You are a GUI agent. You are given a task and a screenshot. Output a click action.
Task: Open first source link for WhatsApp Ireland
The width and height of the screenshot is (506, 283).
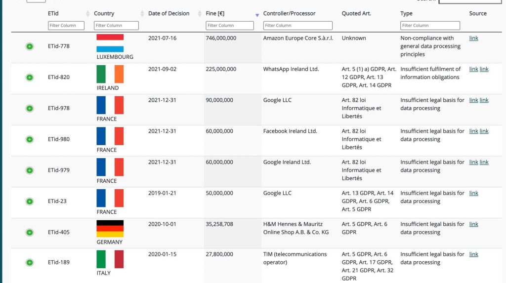coord(474,69)
